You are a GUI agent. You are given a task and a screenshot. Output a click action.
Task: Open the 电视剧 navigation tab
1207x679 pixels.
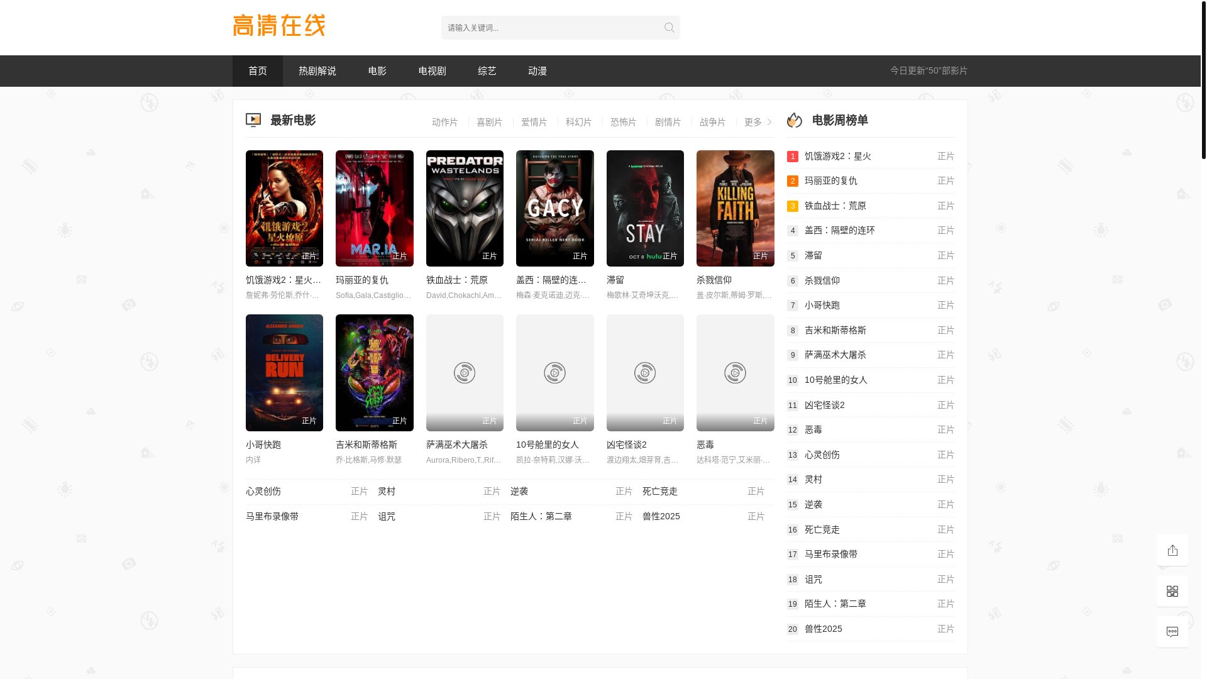click(x=433, y=71)
